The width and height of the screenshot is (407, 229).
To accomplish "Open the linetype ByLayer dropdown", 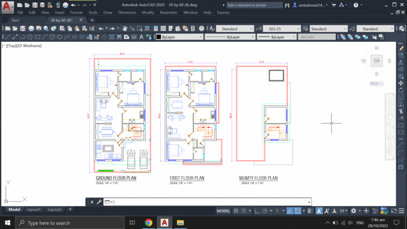I will [x=230, y=37].
